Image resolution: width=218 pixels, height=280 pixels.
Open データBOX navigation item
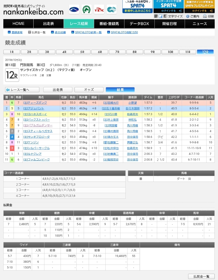pyautogui.click(x=139, y=24)
